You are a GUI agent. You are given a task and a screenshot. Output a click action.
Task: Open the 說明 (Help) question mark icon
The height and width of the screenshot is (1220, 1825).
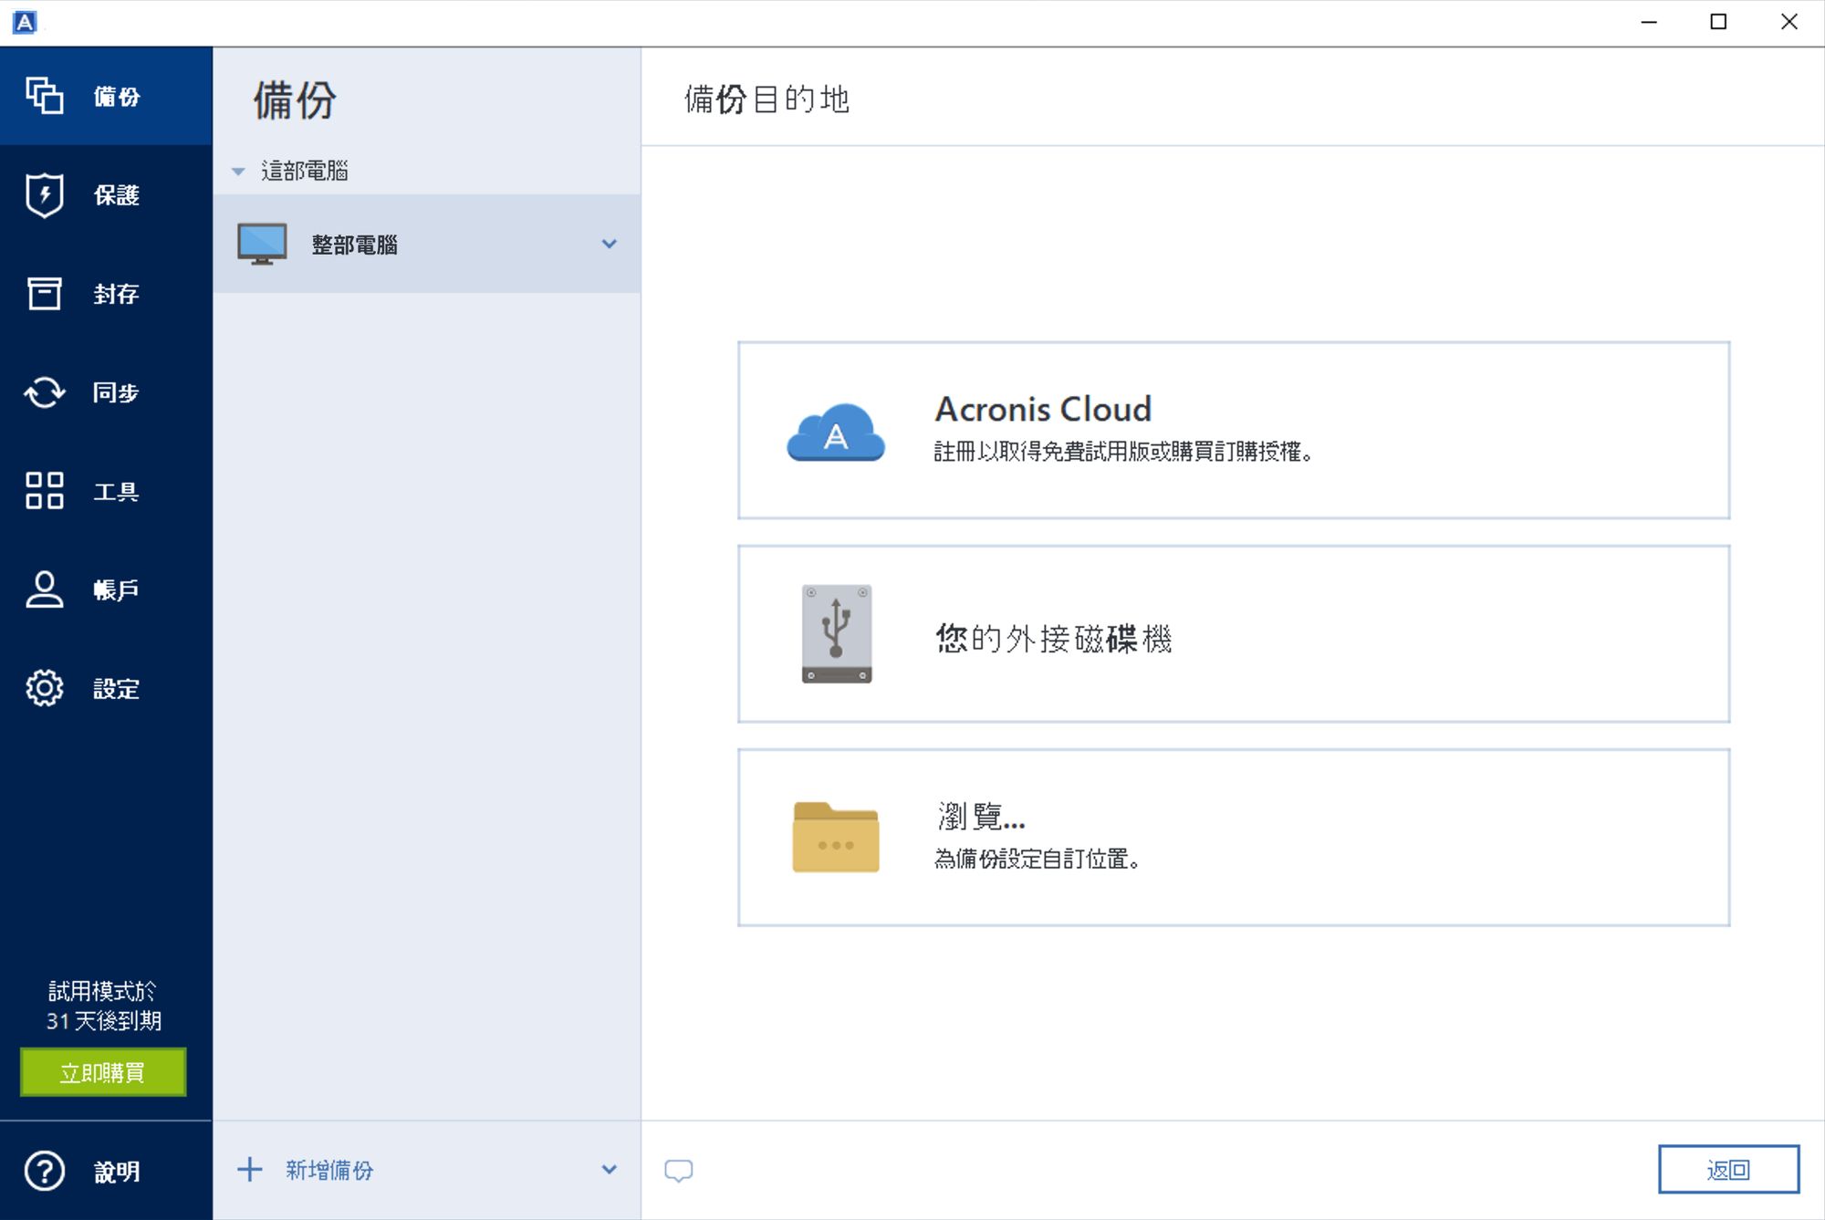coord(44,1171)
